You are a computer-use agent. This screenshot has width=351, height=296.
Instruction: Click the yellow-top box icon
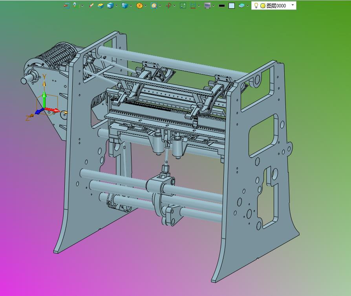[101, 5]
